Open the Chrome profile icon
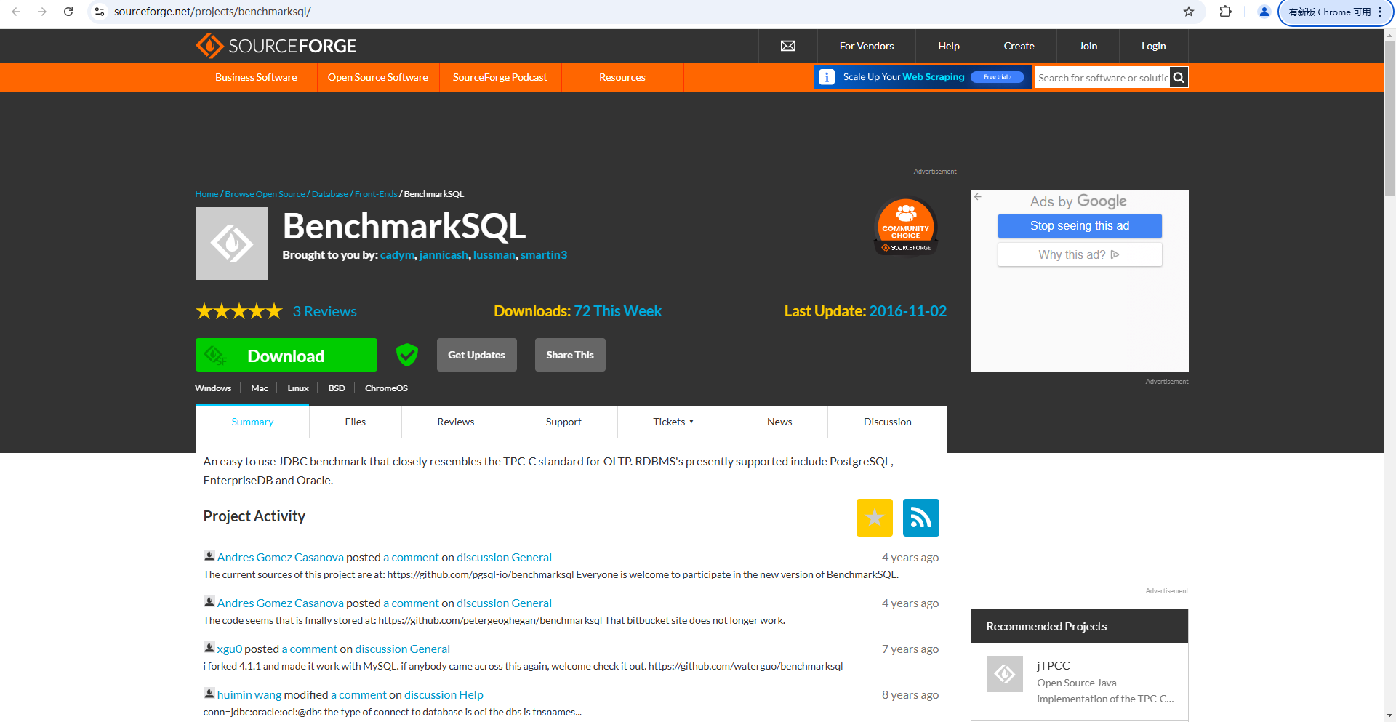1396x722 pixels. [x=1264, y=12]
